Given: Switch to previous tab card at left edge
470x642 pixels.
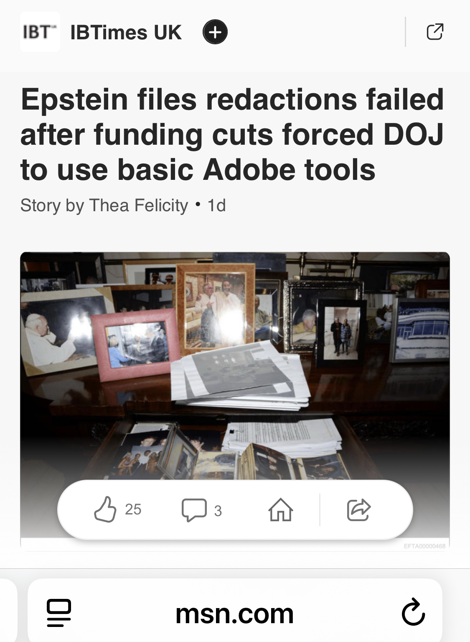Looking at the screenshot, I should (8, 611).
